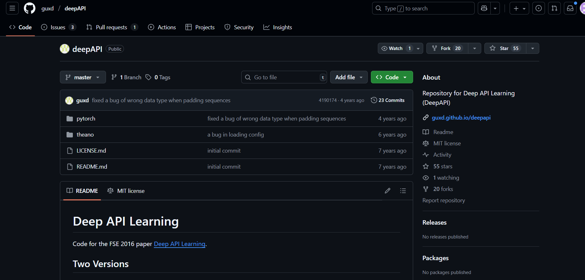The width and height of the screenshot is (585, 280).
Task: View the 55 stars list
Action: click(x=443, y=166)
